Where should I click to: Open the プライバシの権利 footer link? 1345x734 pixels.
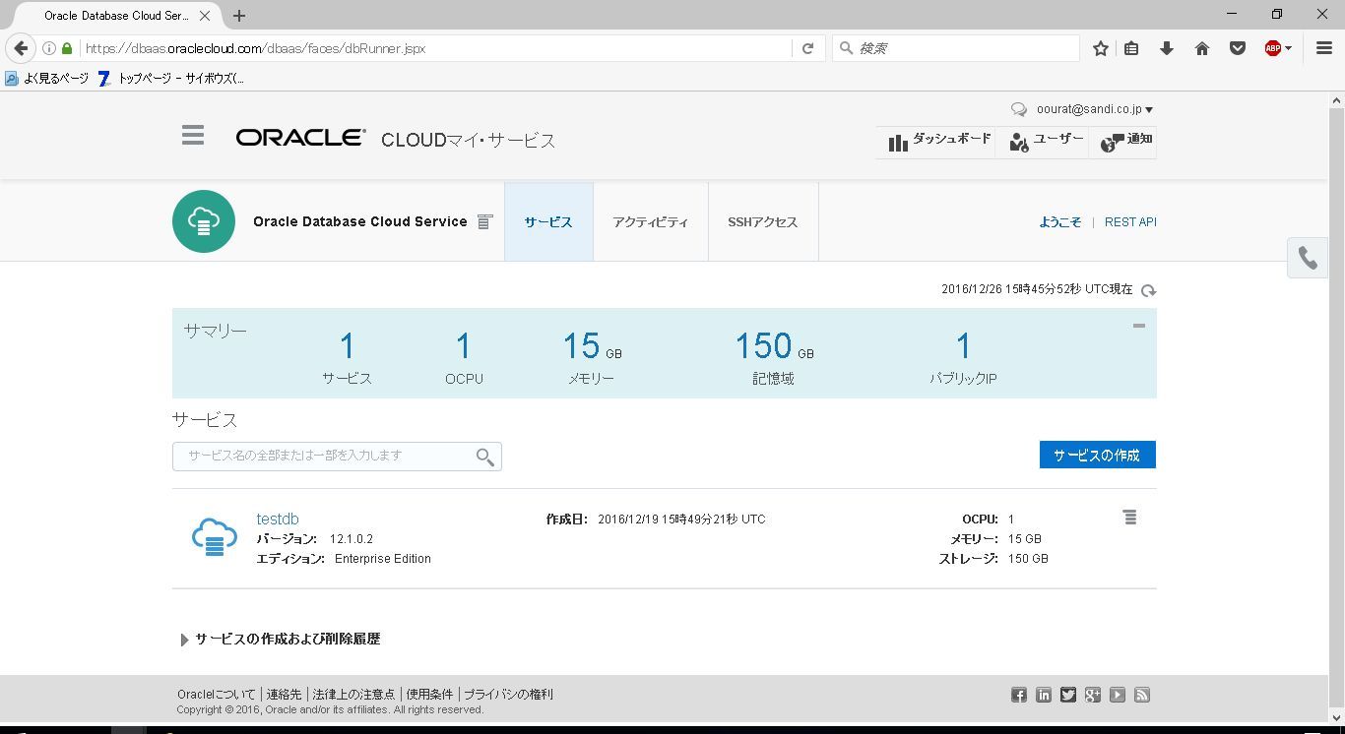click(508, 695)
